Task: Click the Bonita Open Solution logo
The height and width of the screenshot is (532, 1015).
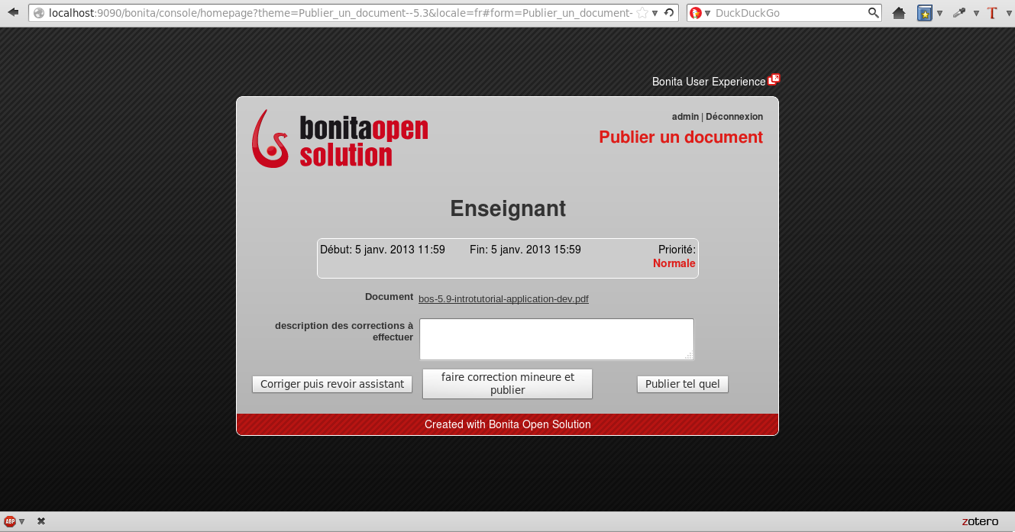Action: 340,139
